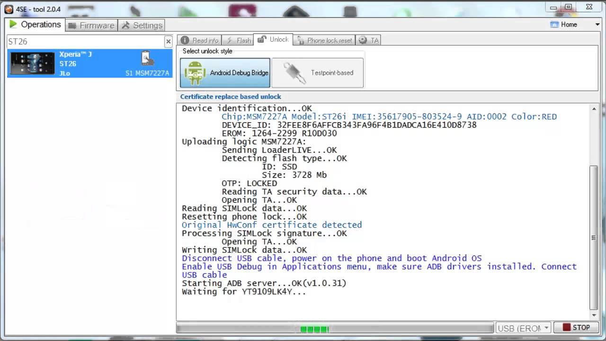Screen dimensions: 606x341
Task: Click 'Certificate replace based unlock' heading
Action: [231, 97]
